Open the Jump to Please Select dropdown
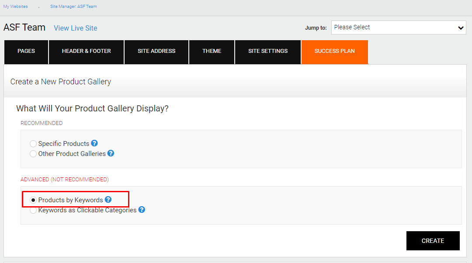This screenshot has height=263, width=472. click(399, 28)
